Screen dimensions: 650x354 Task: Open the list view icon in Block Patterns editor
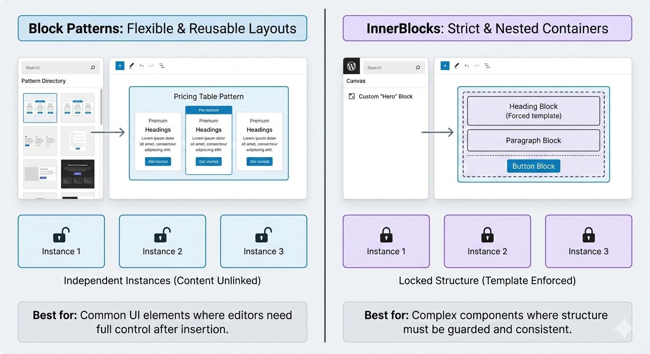pyautogui.click(x=162, y=66)
